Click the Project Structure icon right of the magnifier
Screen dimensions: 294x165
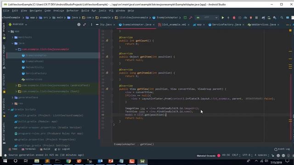288,17
